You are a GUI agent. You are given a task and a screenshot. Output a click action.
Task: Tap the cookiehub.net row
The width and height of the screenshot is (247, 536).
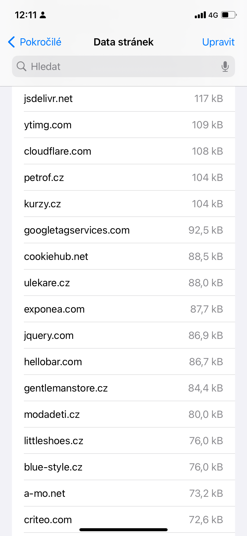pos(123,257)
